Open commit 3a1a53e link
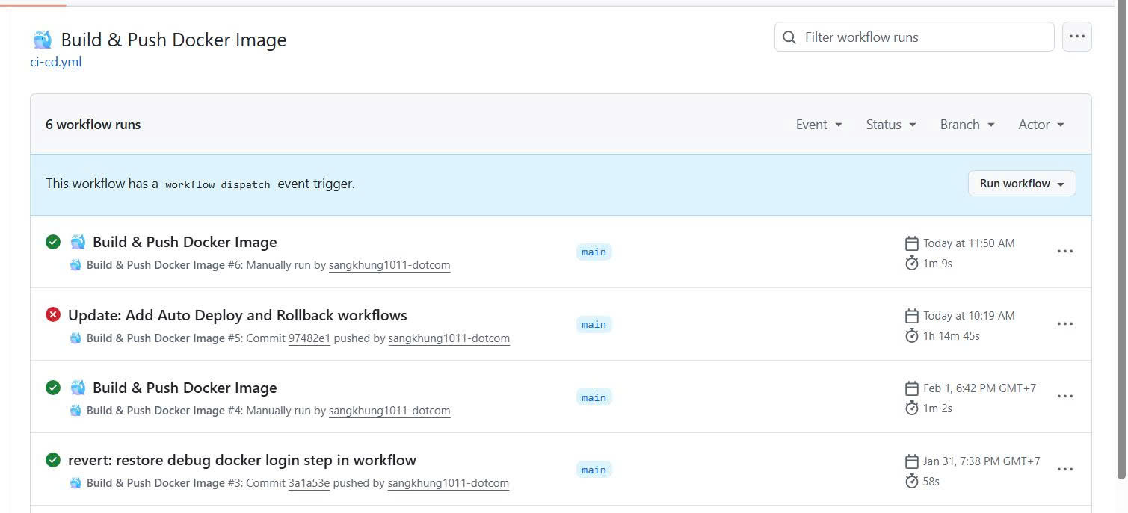This screenshot has height=513, width=1128. coord(309,483)
